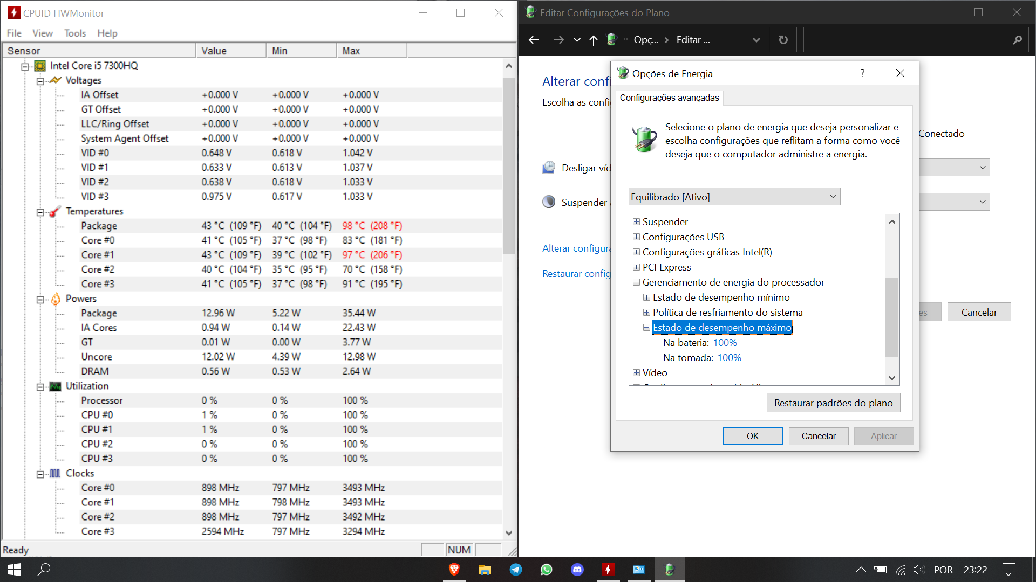
Task: Collapse the Utilization tree node
Action: click(x=40, y=386)
